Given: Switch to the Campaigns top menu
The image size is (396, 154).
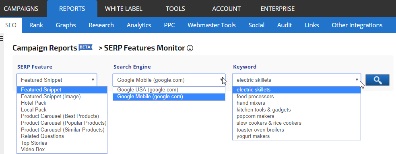Looking at the screenshot, I should click(x=21, y=8).
